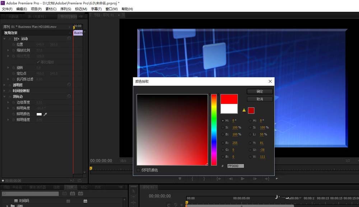
Task: Switch to the 历史 panel tab
Action: click(98, 187)
